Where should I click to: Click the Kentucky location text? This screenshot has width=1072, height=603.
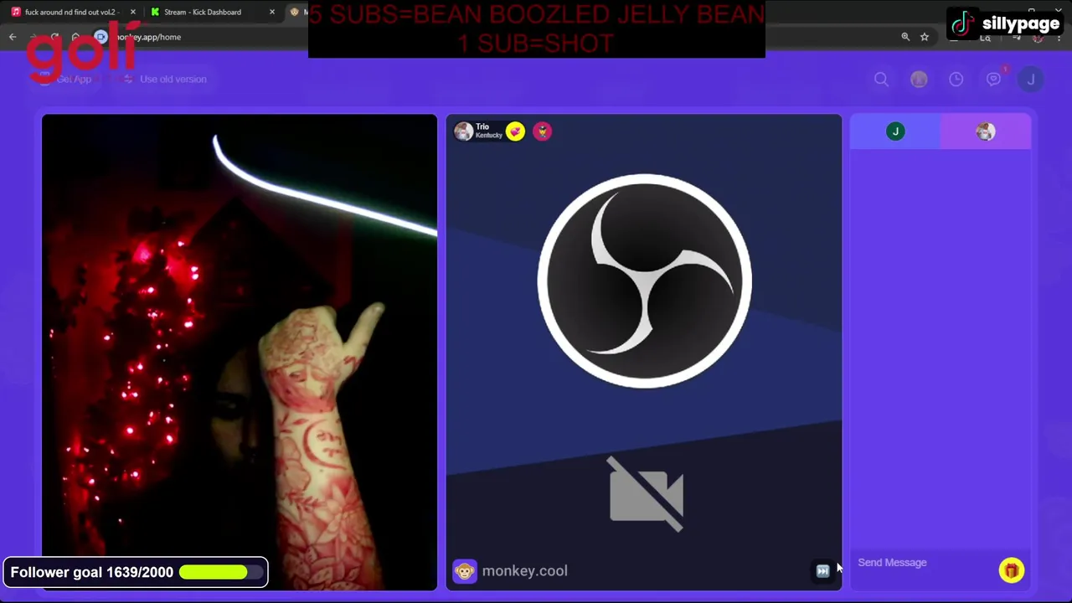pos(489,136)
